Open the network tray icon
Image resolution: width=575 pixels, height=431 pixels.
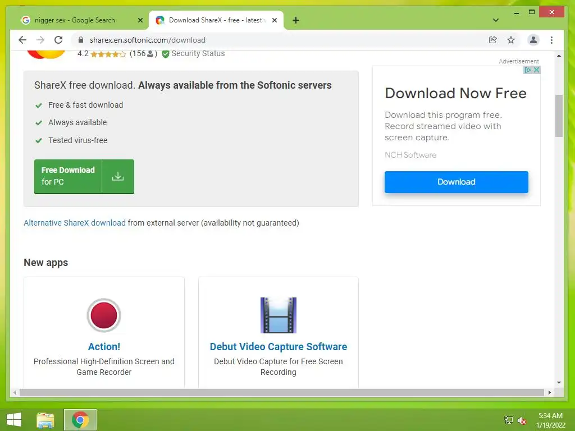click(509, 420)
